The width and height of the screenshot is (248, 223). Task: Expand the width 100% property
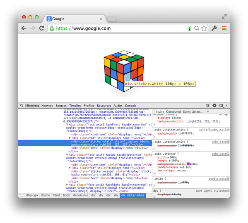tap(169, 157)
